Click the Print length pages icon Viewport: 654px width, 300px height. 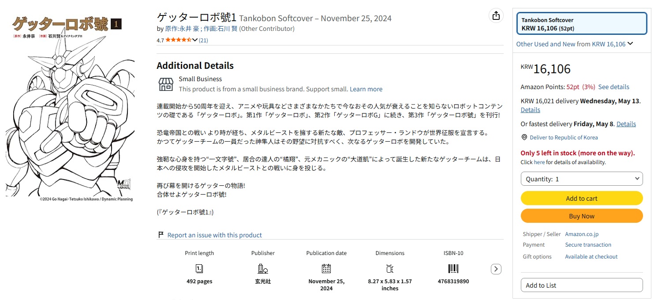click(199, 268)
